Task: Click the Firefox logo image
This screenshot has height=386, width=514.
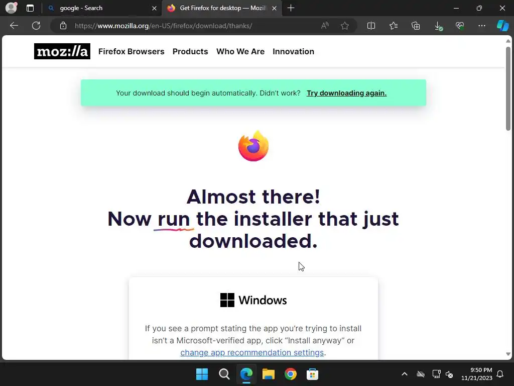Action: tap(253, 146)
